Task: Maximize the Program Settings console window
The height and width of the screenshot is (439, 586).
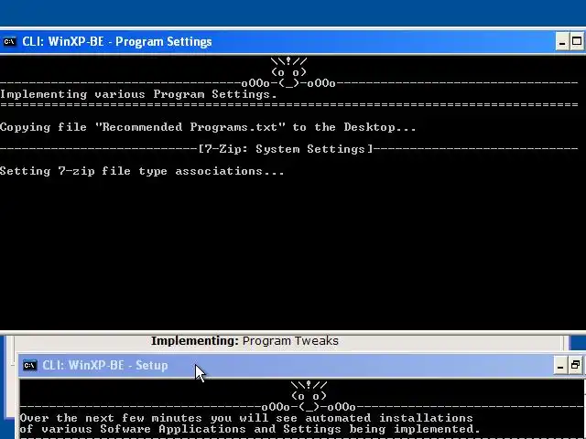Action: point(577,41)
